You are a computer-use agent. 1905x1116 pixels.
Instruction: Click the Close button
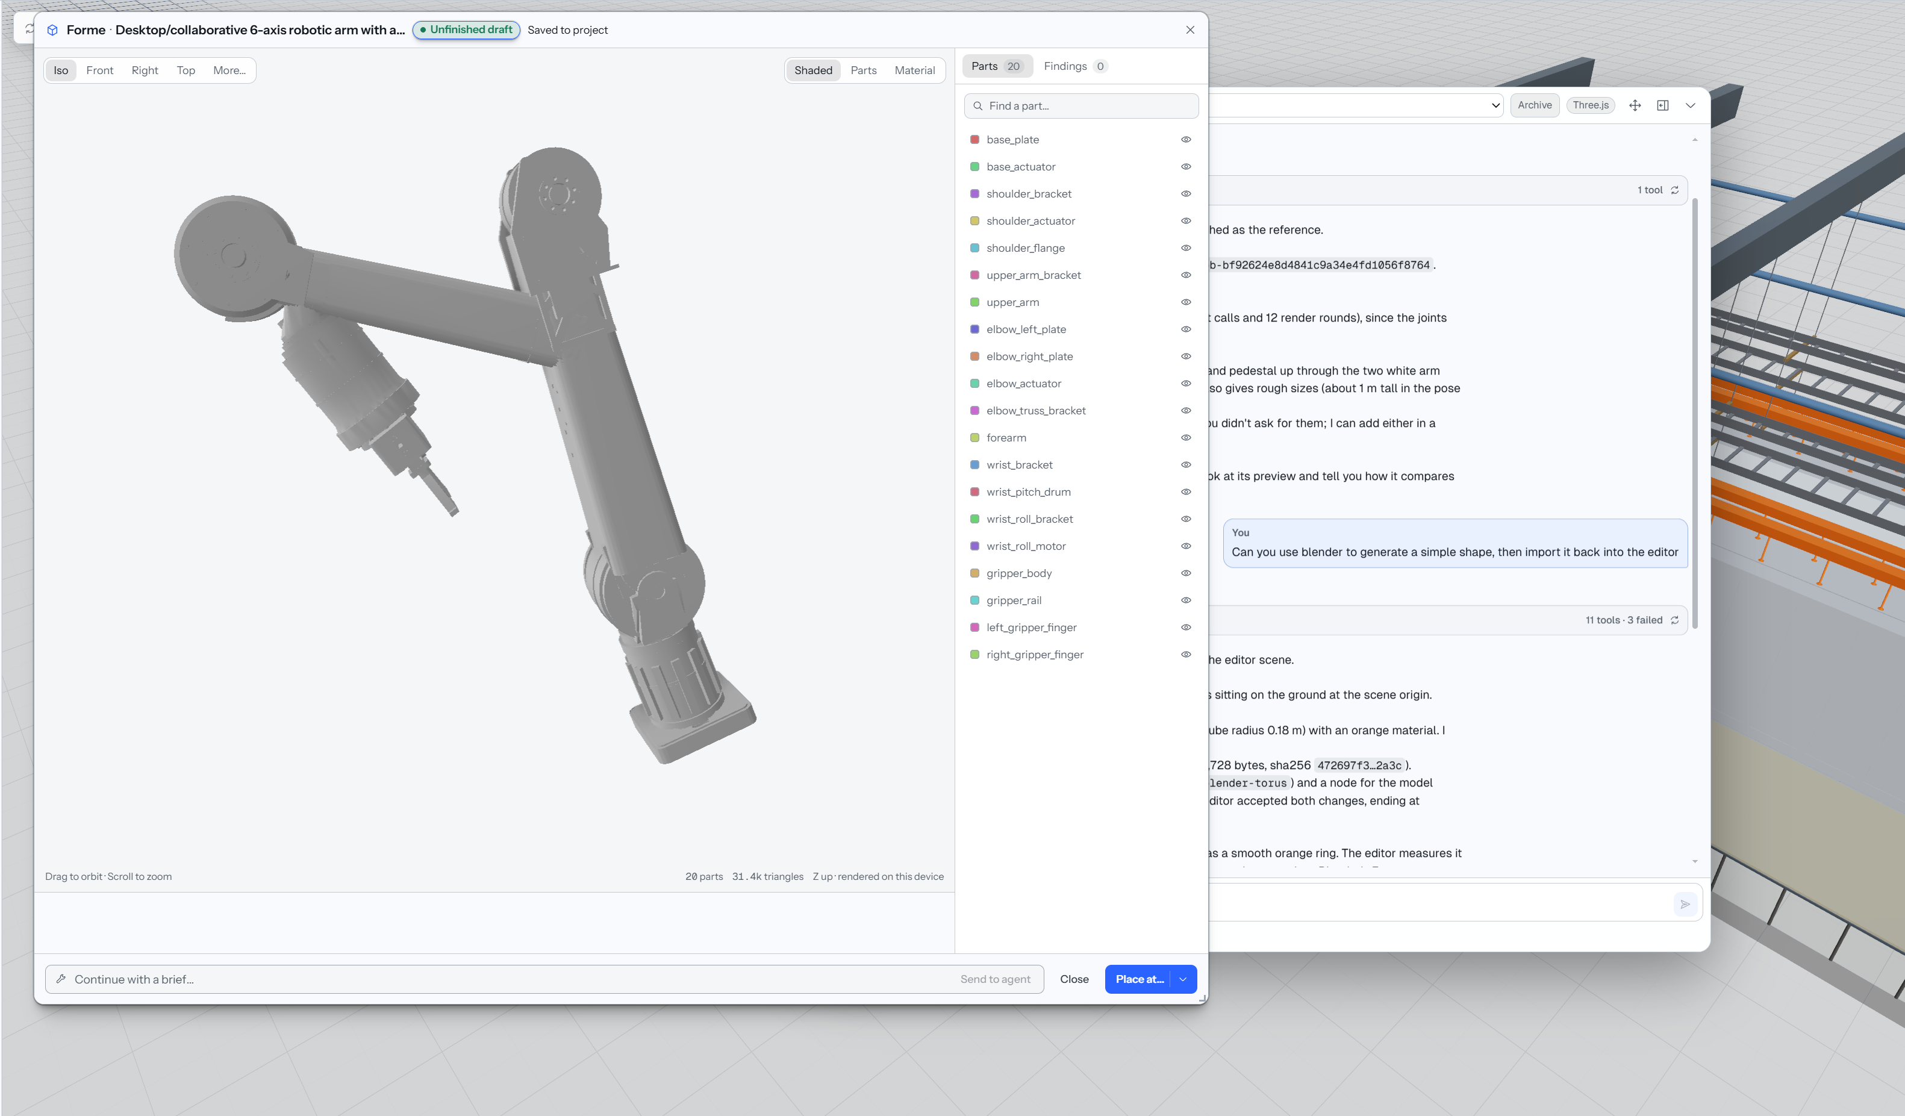1073,979
